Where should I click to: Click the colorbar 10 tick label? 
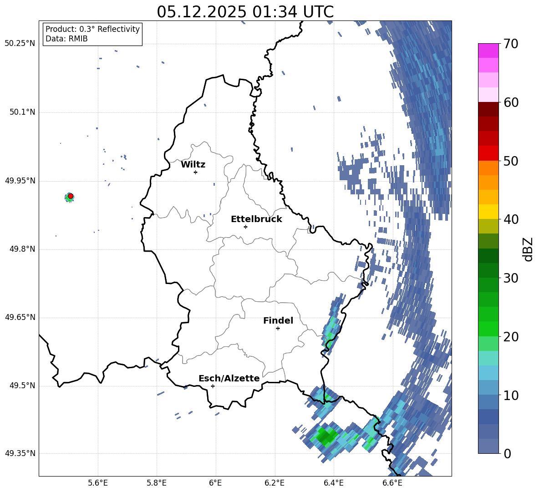coord(511,395)
